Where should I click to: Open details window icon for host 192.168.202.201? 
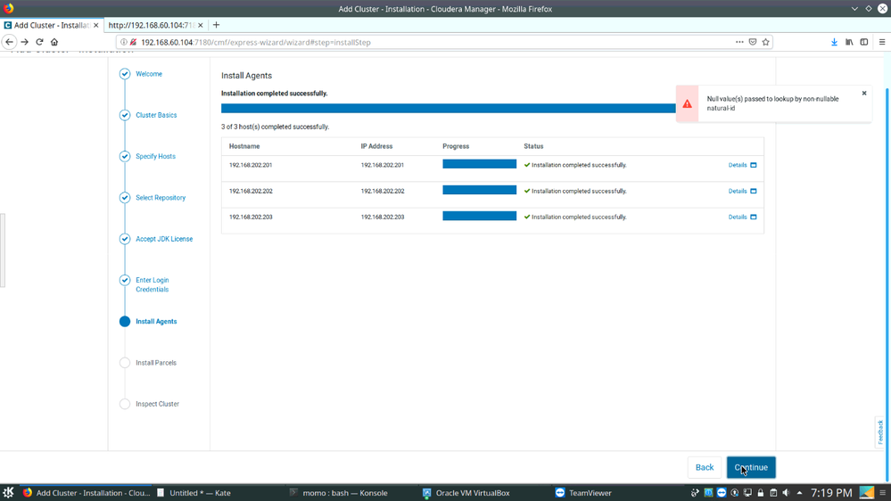(754, 165)
